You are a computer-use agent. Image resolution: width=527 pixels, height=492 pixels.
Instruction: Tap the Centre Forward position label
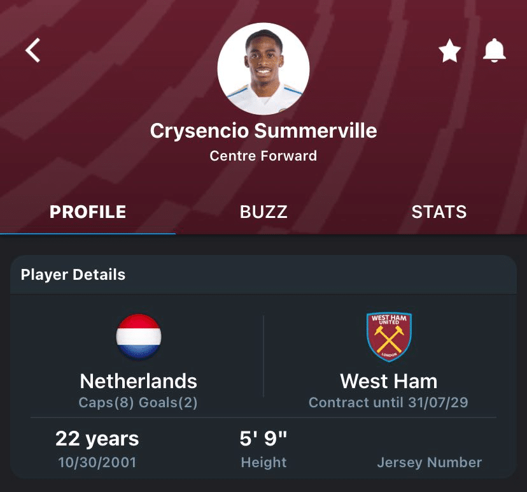click(263, 156)
